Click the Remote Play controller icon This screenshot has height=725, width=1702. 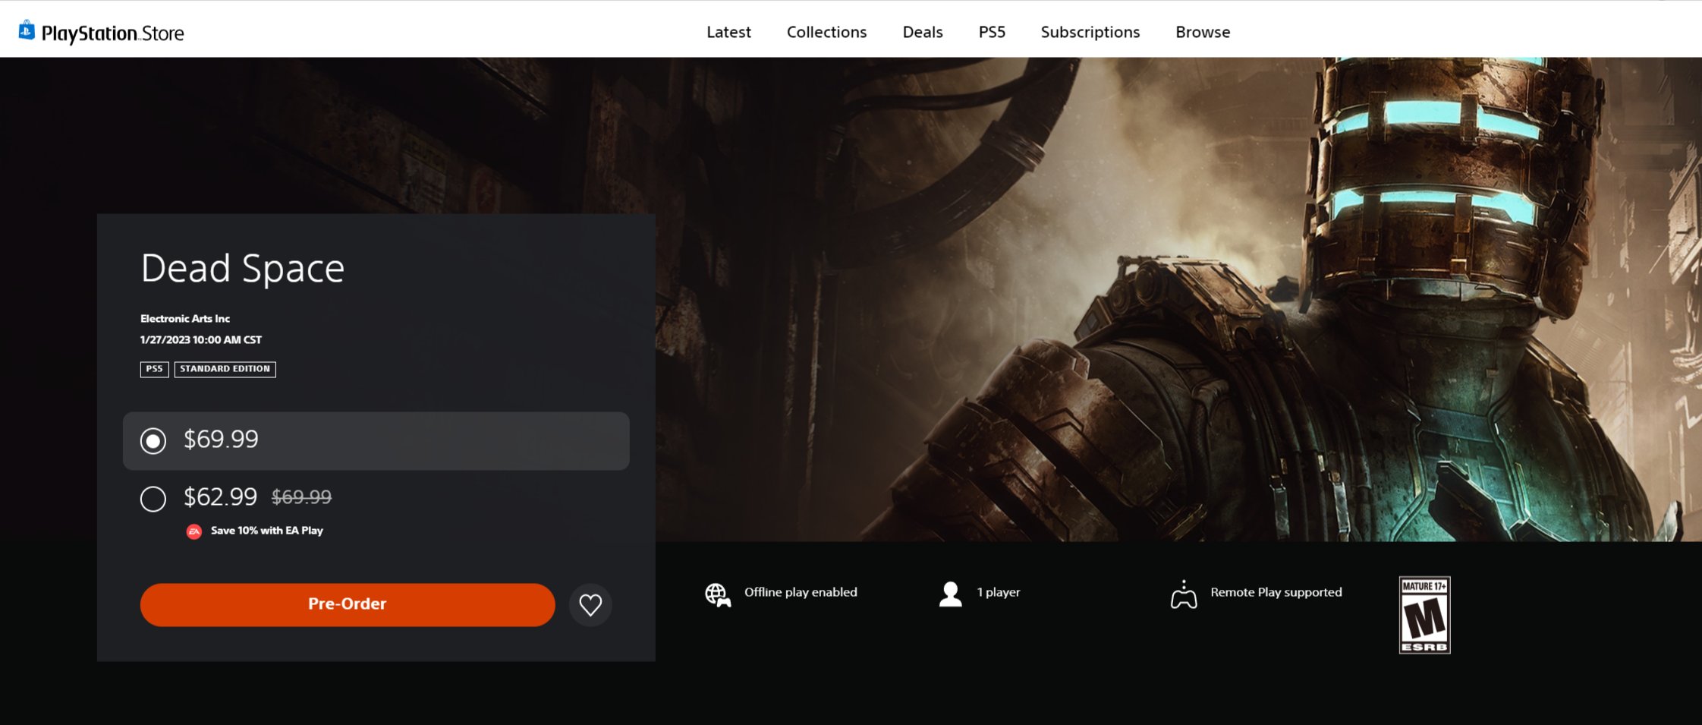click(x=1184, y=594)
